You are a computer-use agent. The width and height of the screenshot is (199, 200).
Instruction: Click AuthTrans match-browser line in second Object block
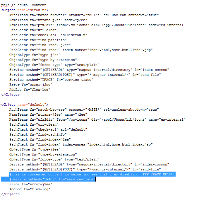pyautogui.click(x=84, y=110)
